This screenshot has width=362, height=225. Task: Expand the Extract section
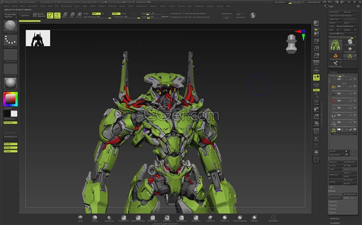click(333, 212)
